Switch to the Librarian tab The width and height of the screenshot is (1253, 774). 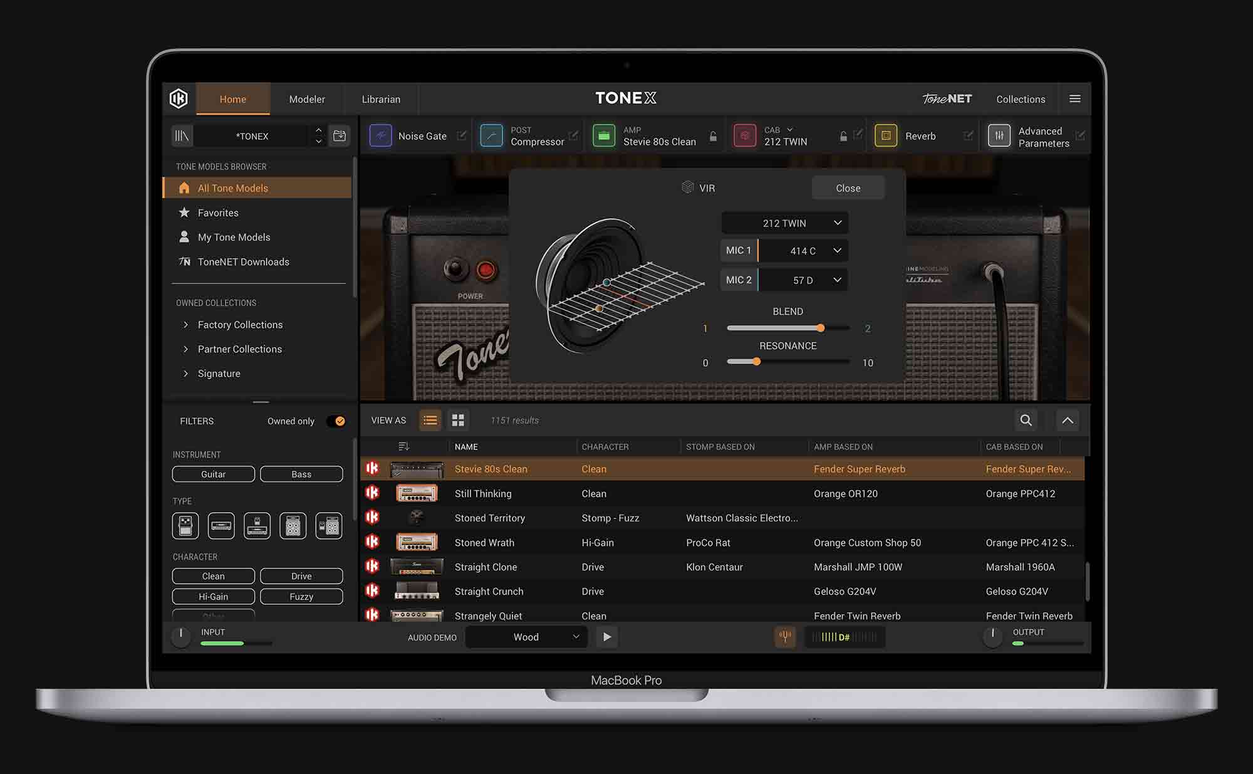point(381,99)
